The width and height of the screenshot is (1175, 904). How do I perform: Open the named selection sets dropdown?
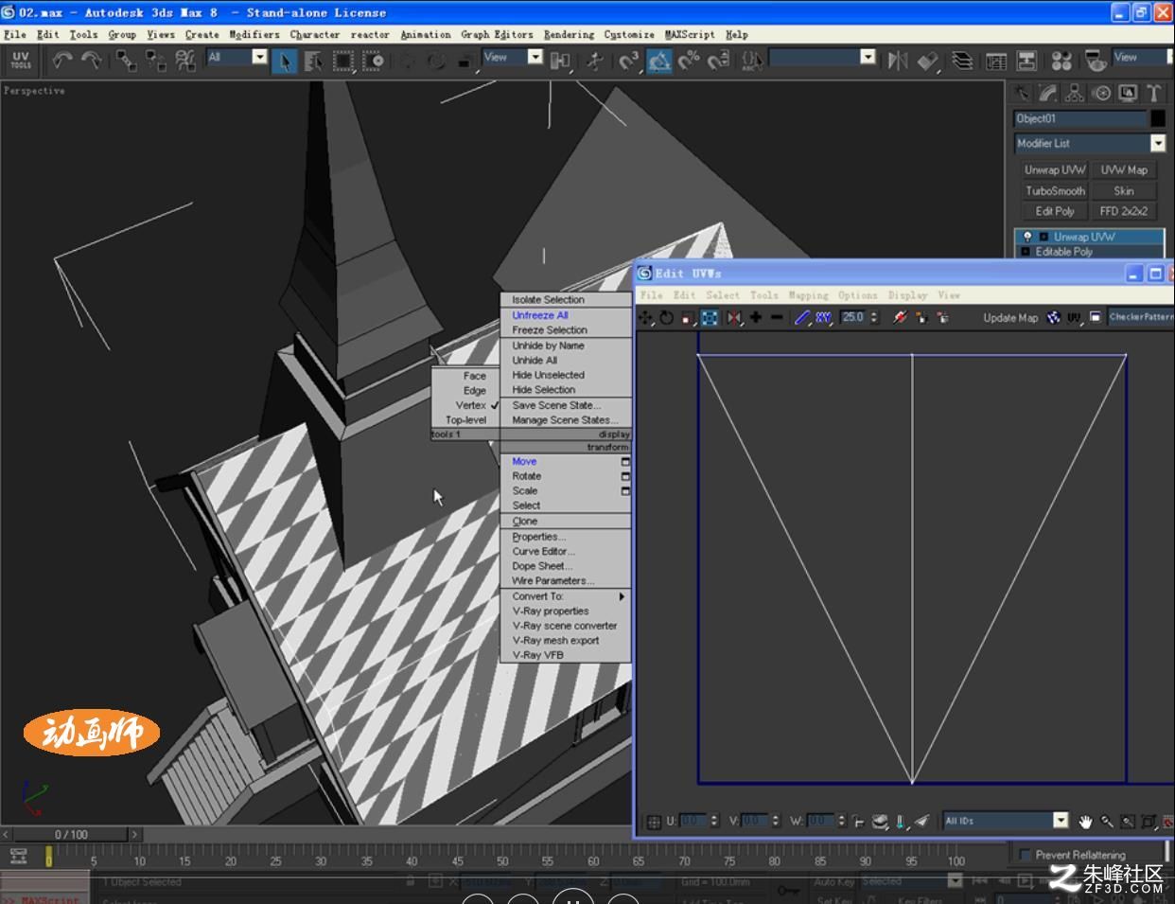coord(868,57)
